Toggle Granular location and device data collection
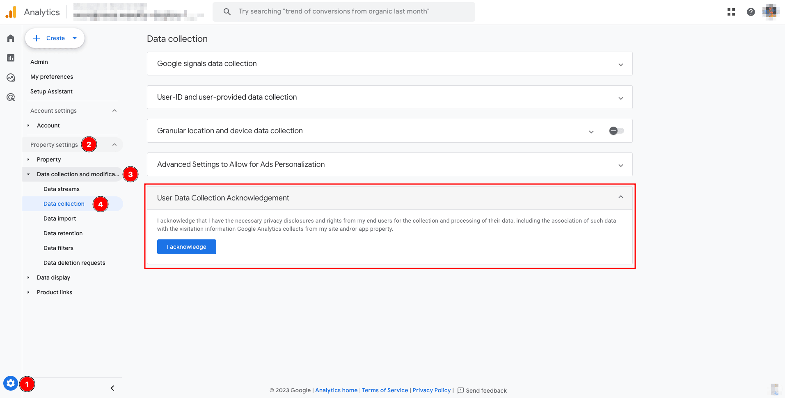Image resolution: width=785 pixels, height=398 pixels. click(x=616, y=131)
